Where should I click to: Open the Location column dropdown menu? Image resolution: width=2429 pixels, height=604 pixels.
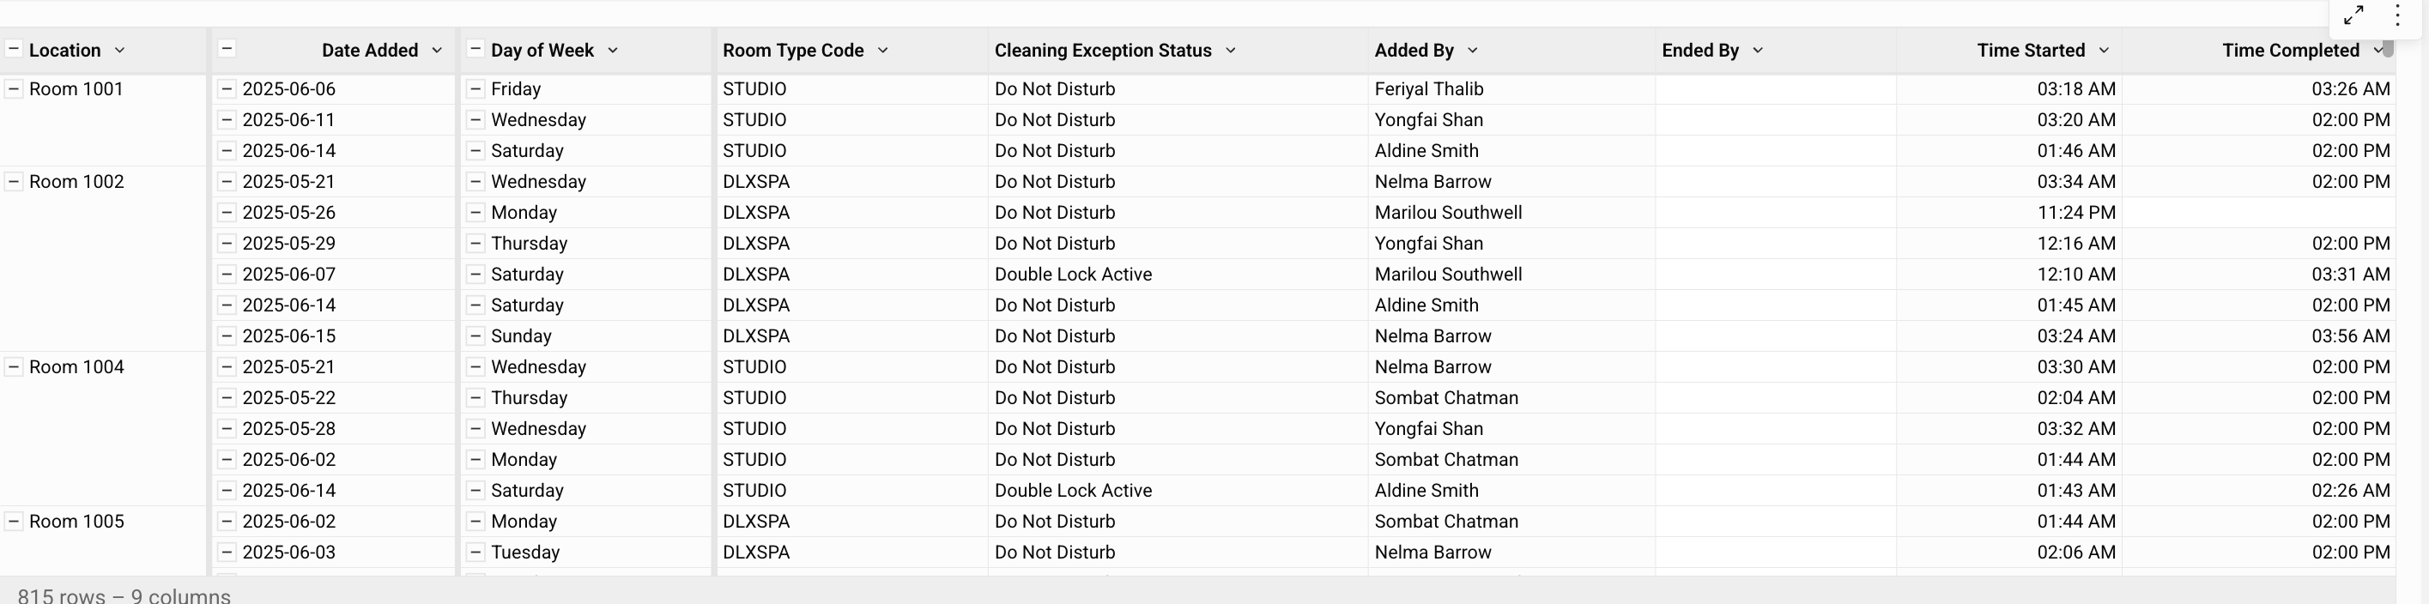120,50
